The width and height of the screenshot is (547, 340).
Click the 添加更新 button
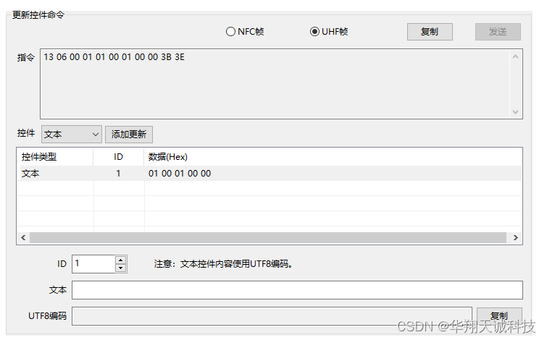(129, 135)
